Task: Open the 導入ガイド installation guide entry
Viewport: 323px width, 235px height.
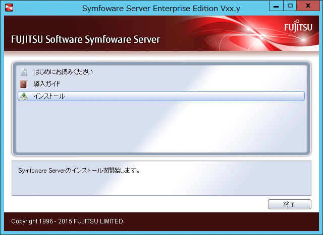Action: [x=47, y=84]
